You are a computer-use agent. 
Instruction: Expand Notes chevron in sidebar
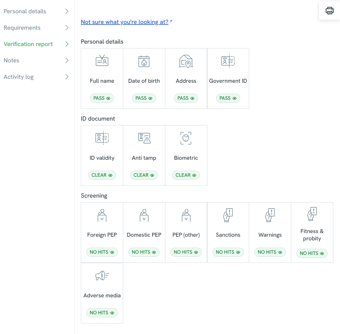pyautogui.click(x=67, y=60)
